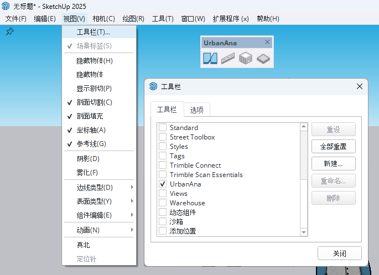Close the UrbanAna floating toolbar
Viewport: 379px width, 275px height.
(267, 42)
